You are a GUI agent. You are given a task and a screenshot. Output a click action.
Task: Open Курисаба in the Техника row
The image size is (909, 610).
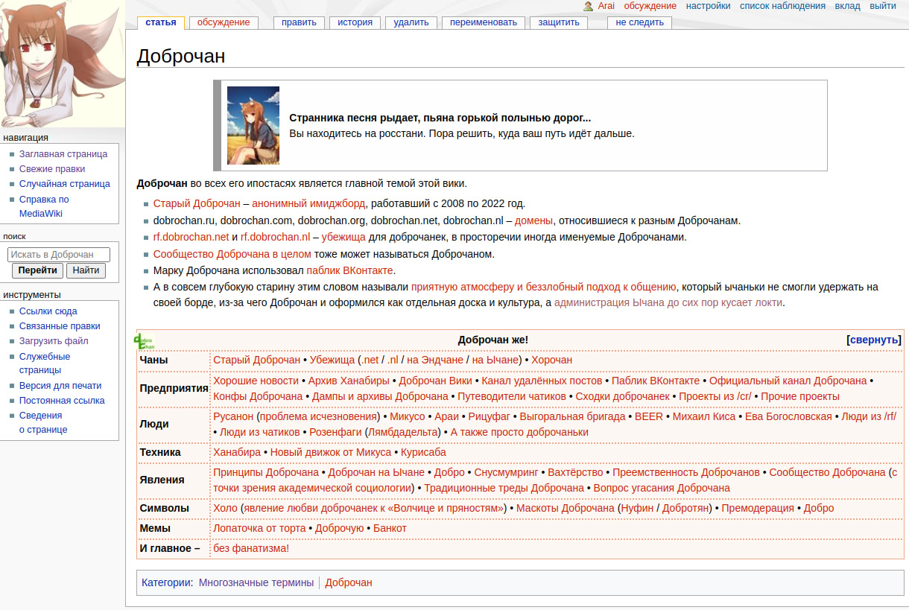coord(423,452)
